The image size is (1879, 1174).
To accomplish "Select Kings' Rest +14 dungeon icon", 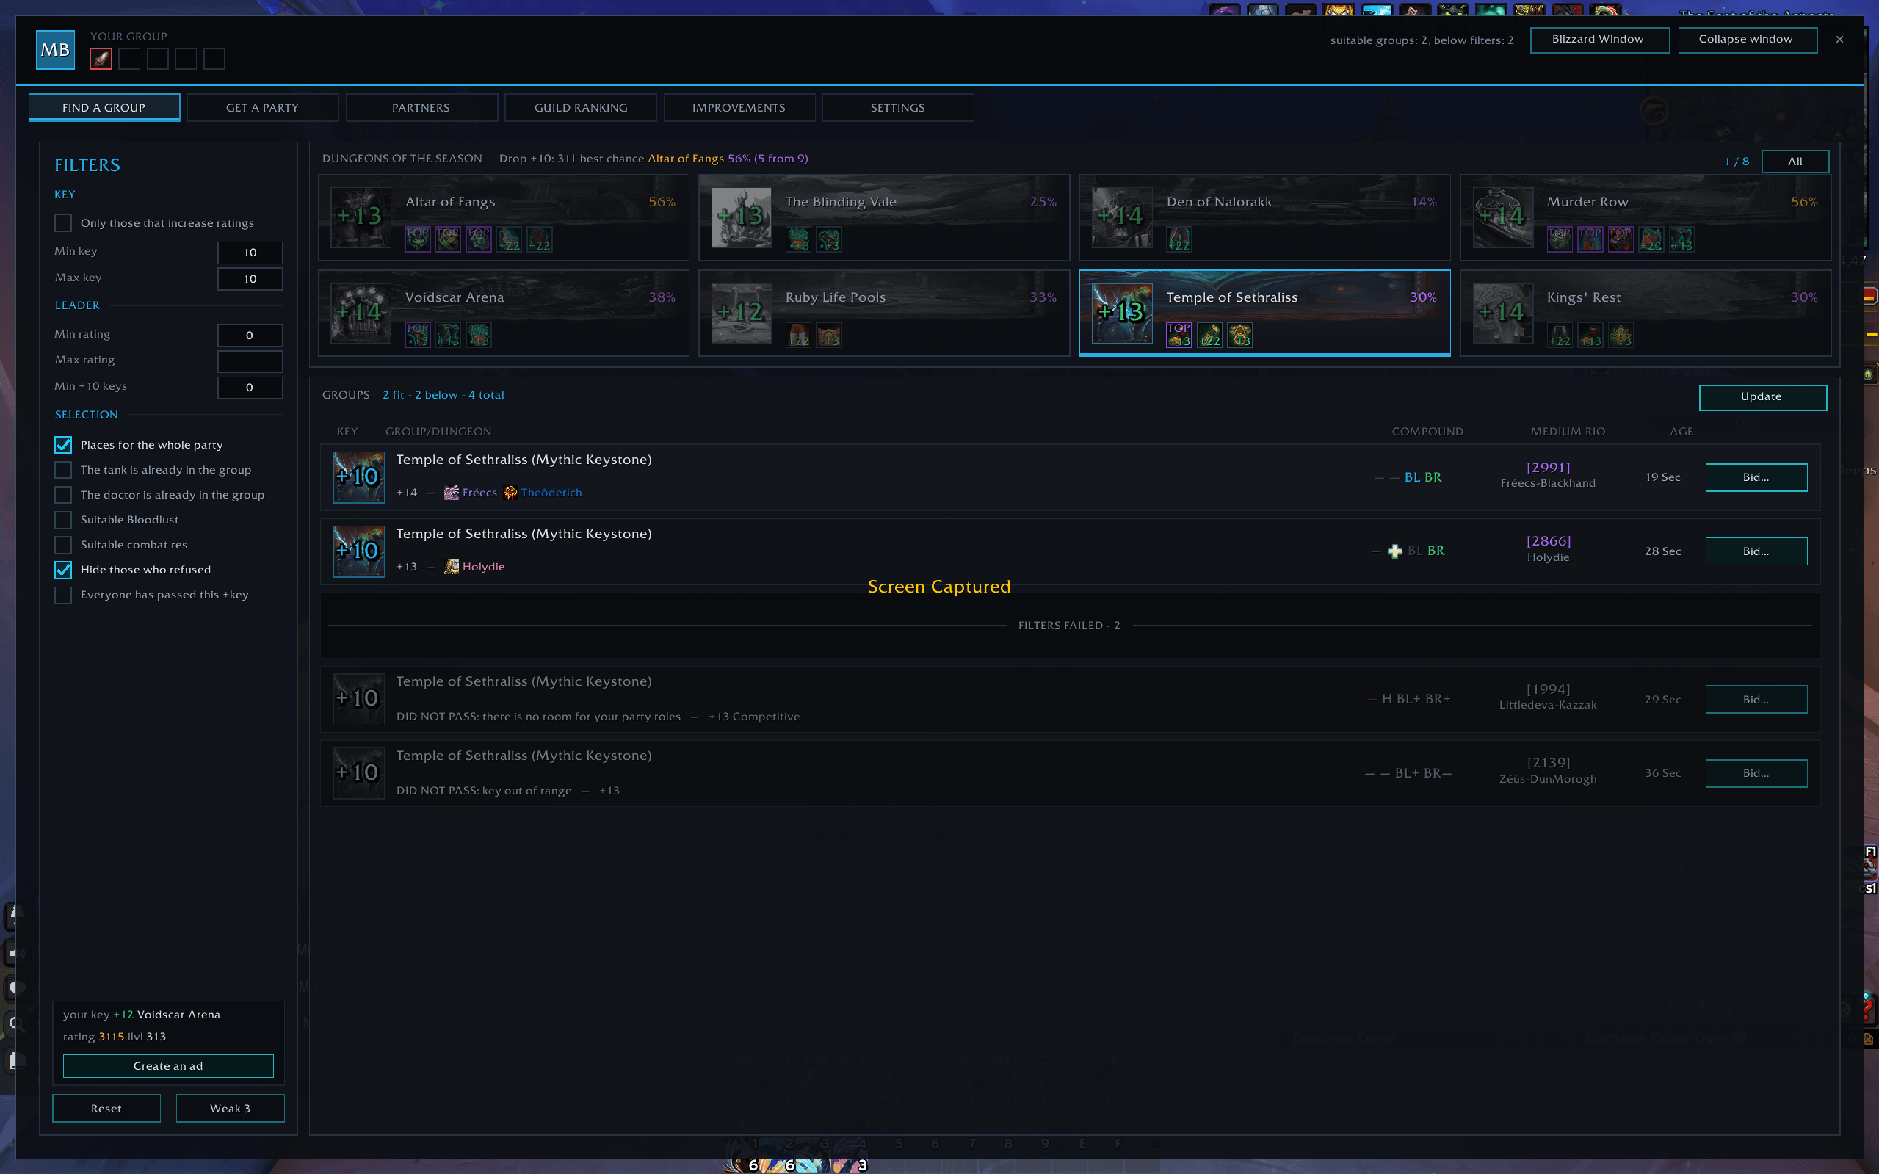I will [x=1502, y=313].
